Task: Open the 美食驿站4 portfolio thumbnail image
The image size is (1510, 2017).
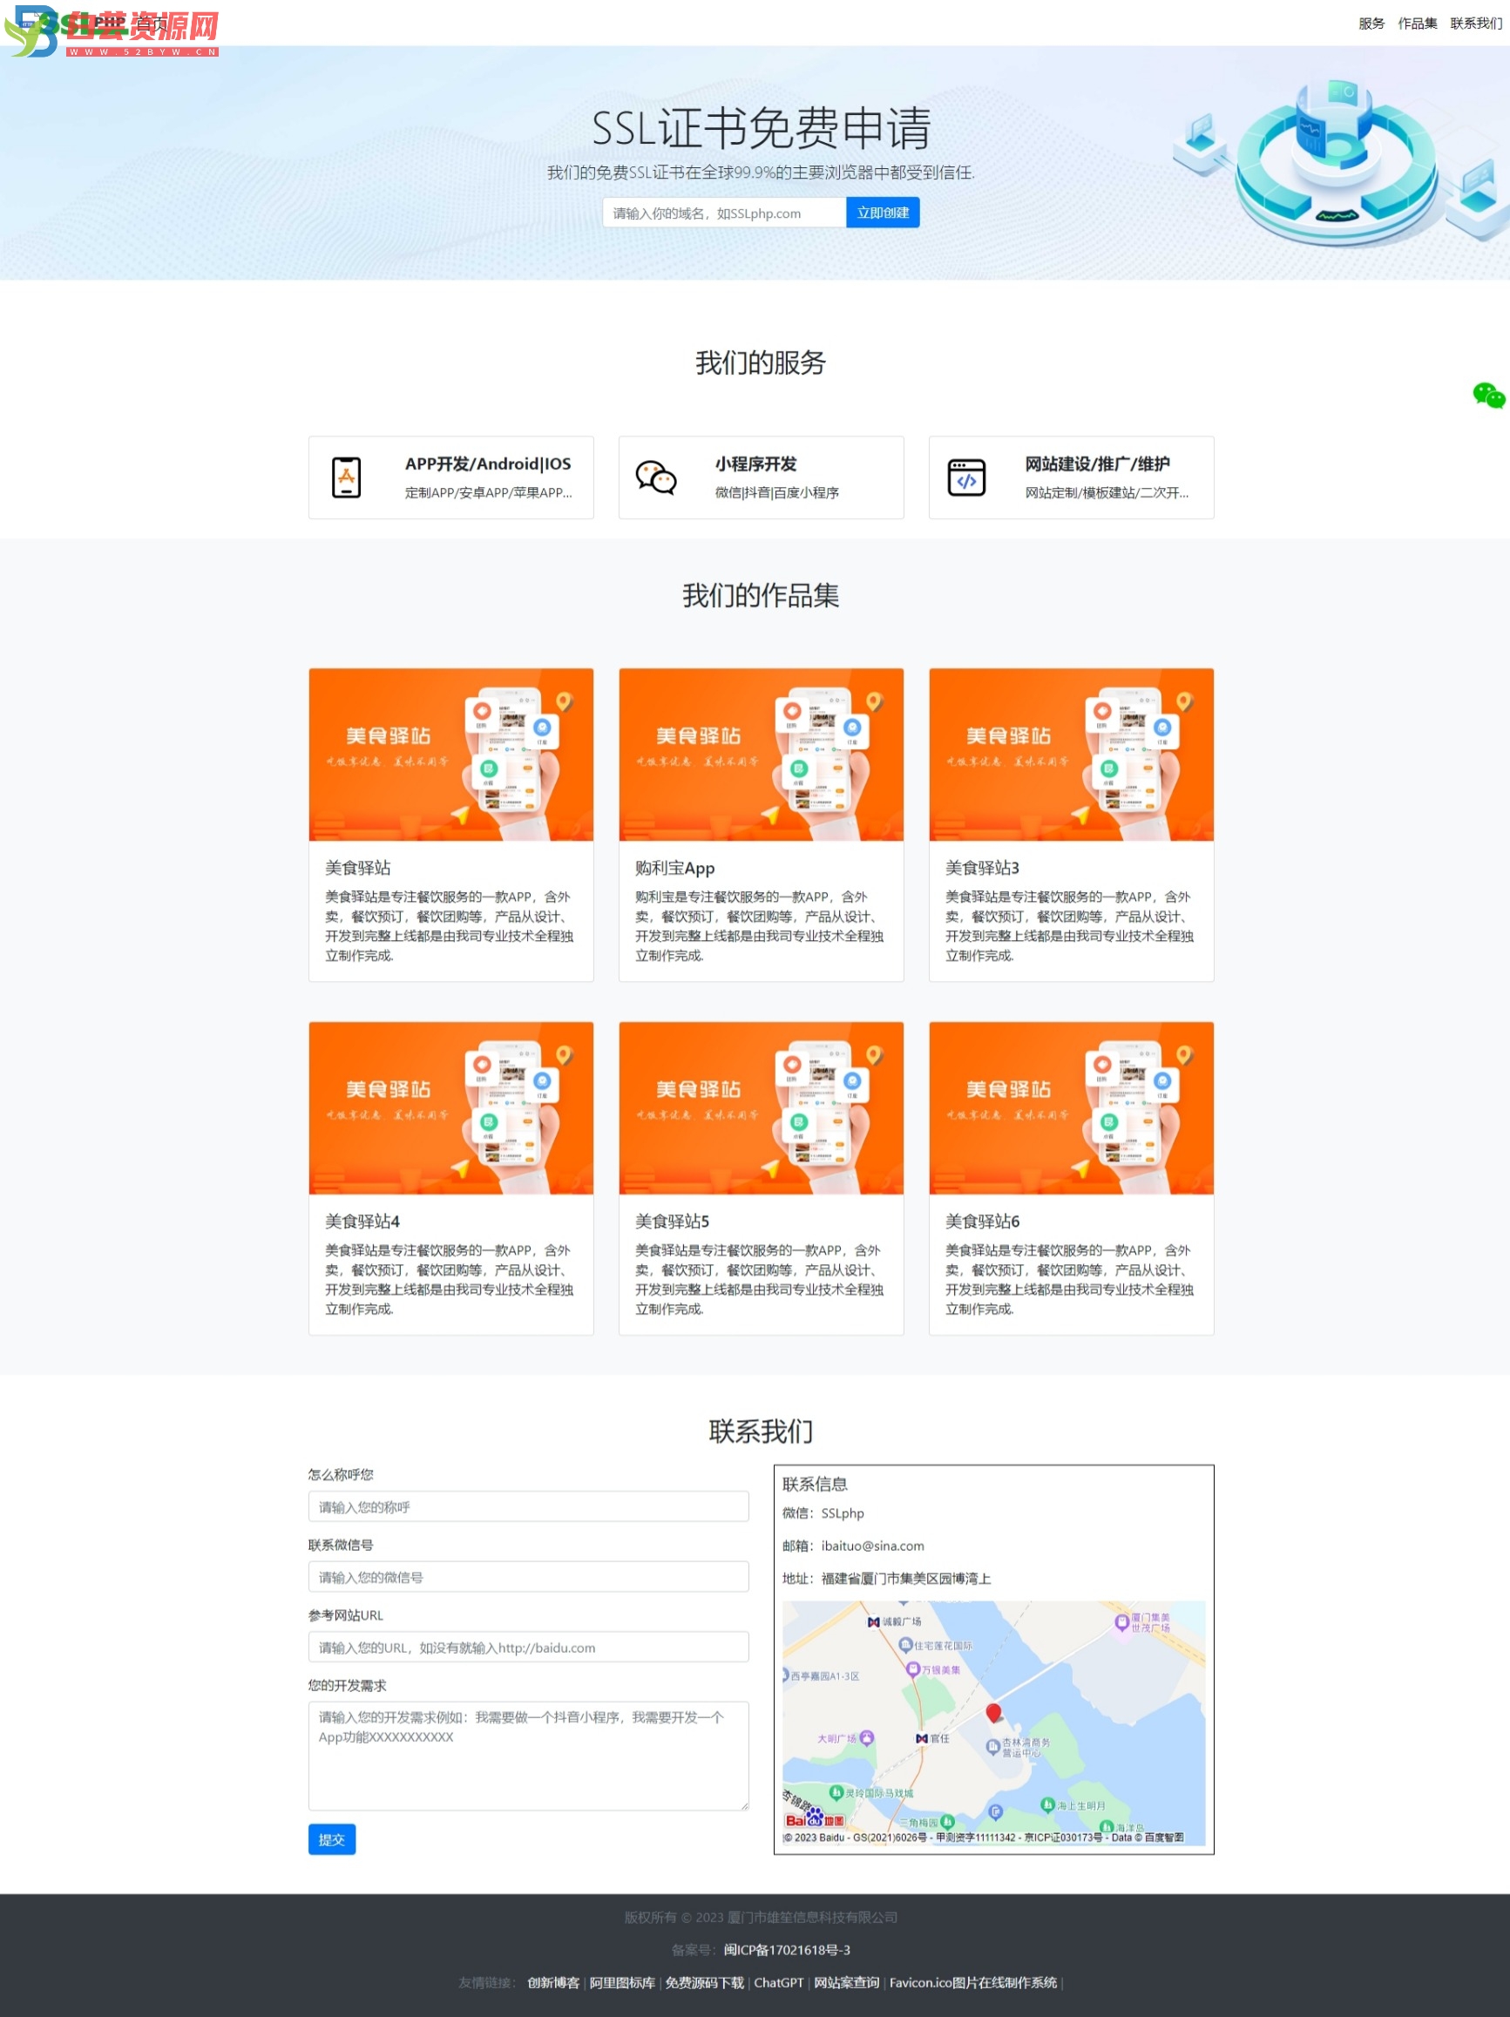Action: coord(451,1108)
